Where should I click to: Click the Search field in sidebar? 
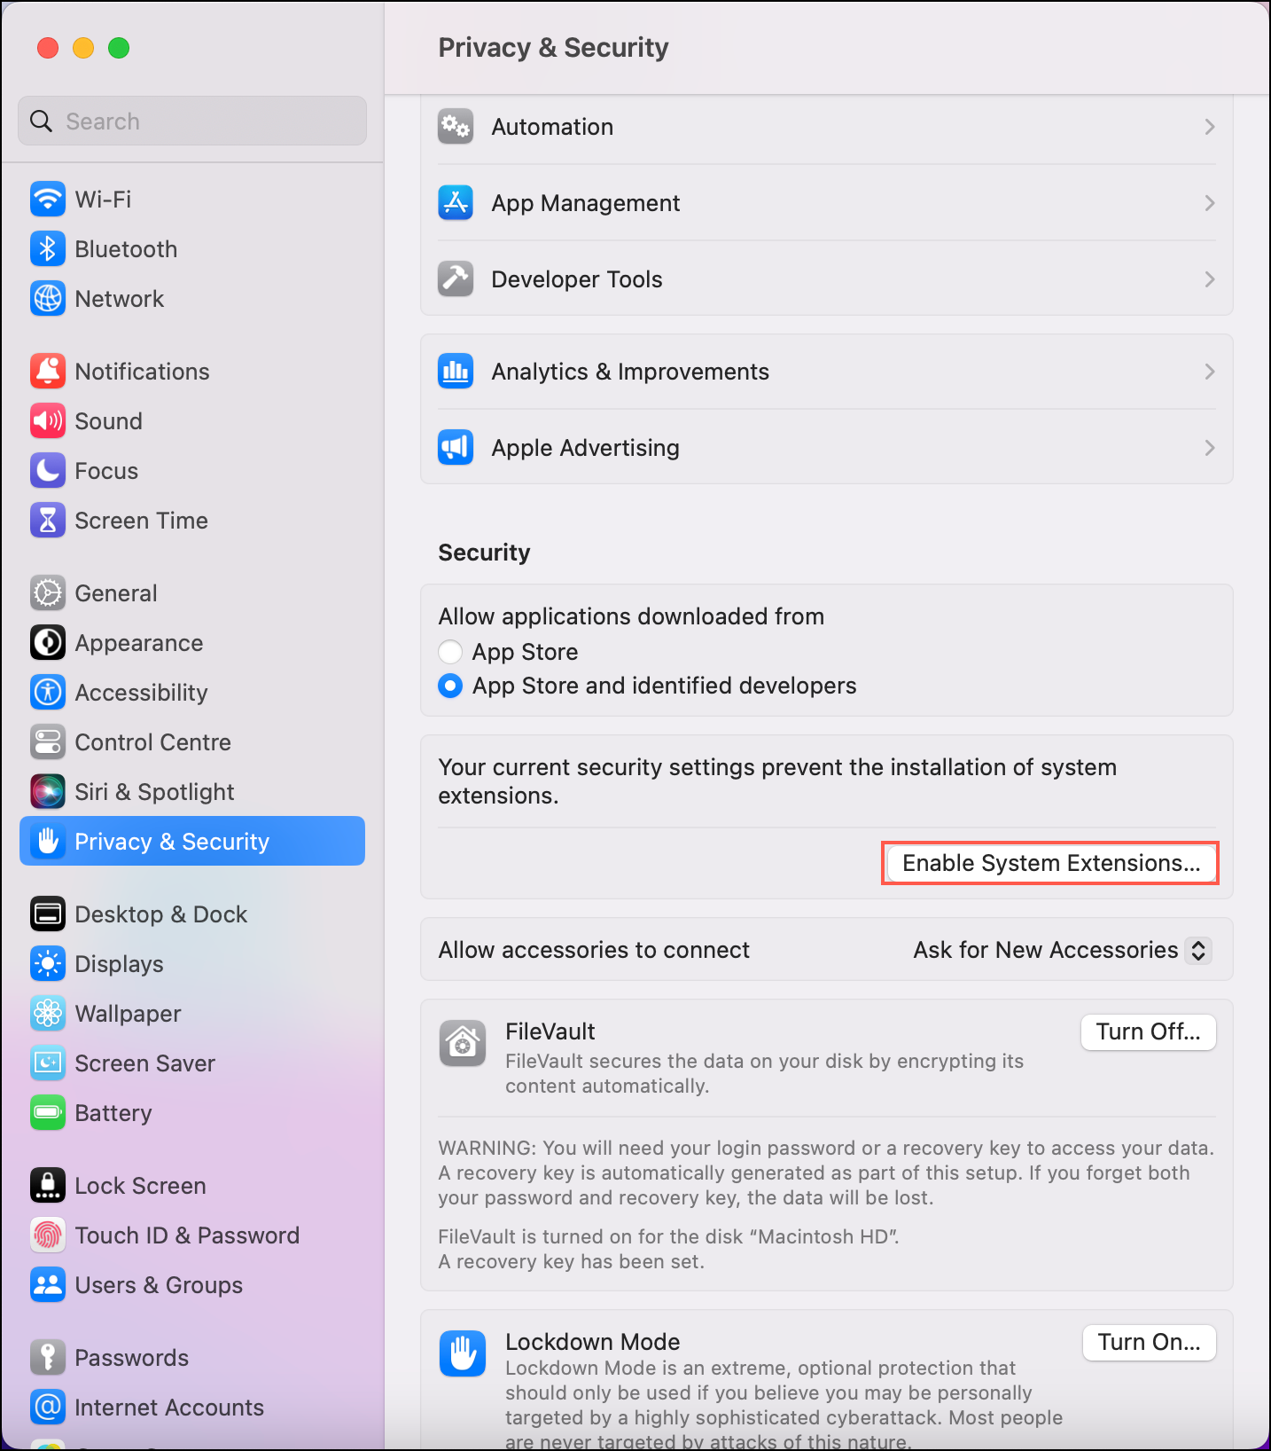192,121
